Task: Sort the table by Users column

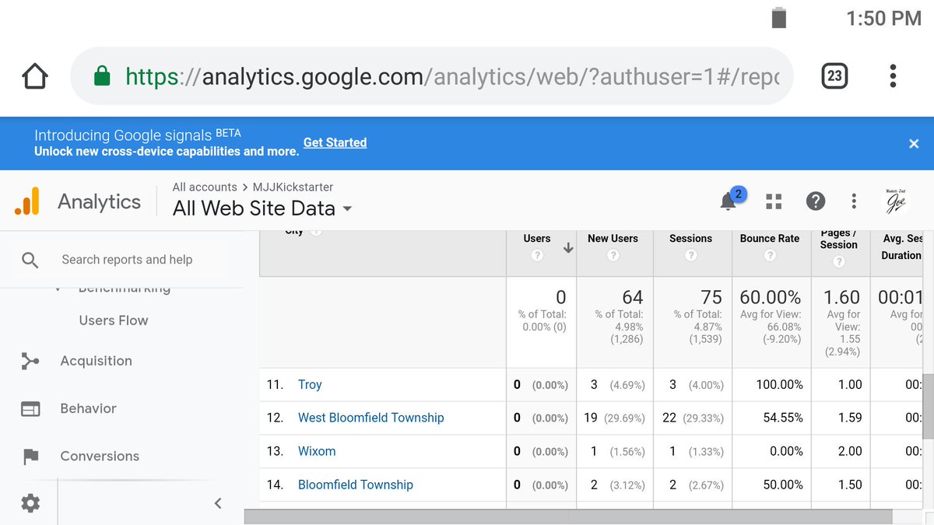Action: click(537, 239)
